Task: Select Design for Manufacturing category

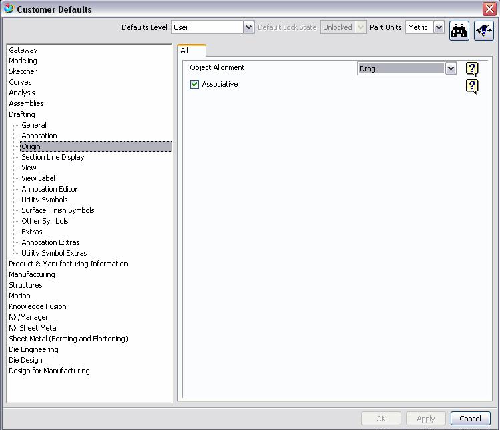Action: coord(49,371)
